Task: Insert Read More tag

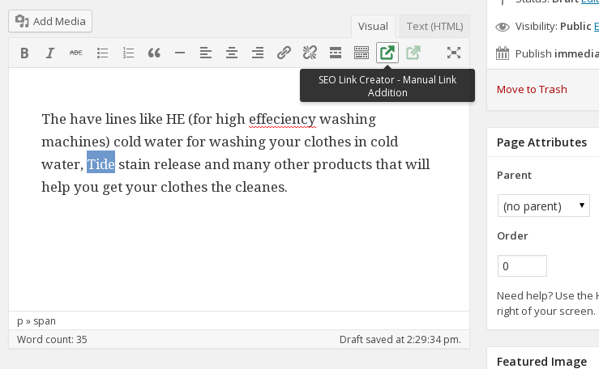Action: tap(336, 53)
